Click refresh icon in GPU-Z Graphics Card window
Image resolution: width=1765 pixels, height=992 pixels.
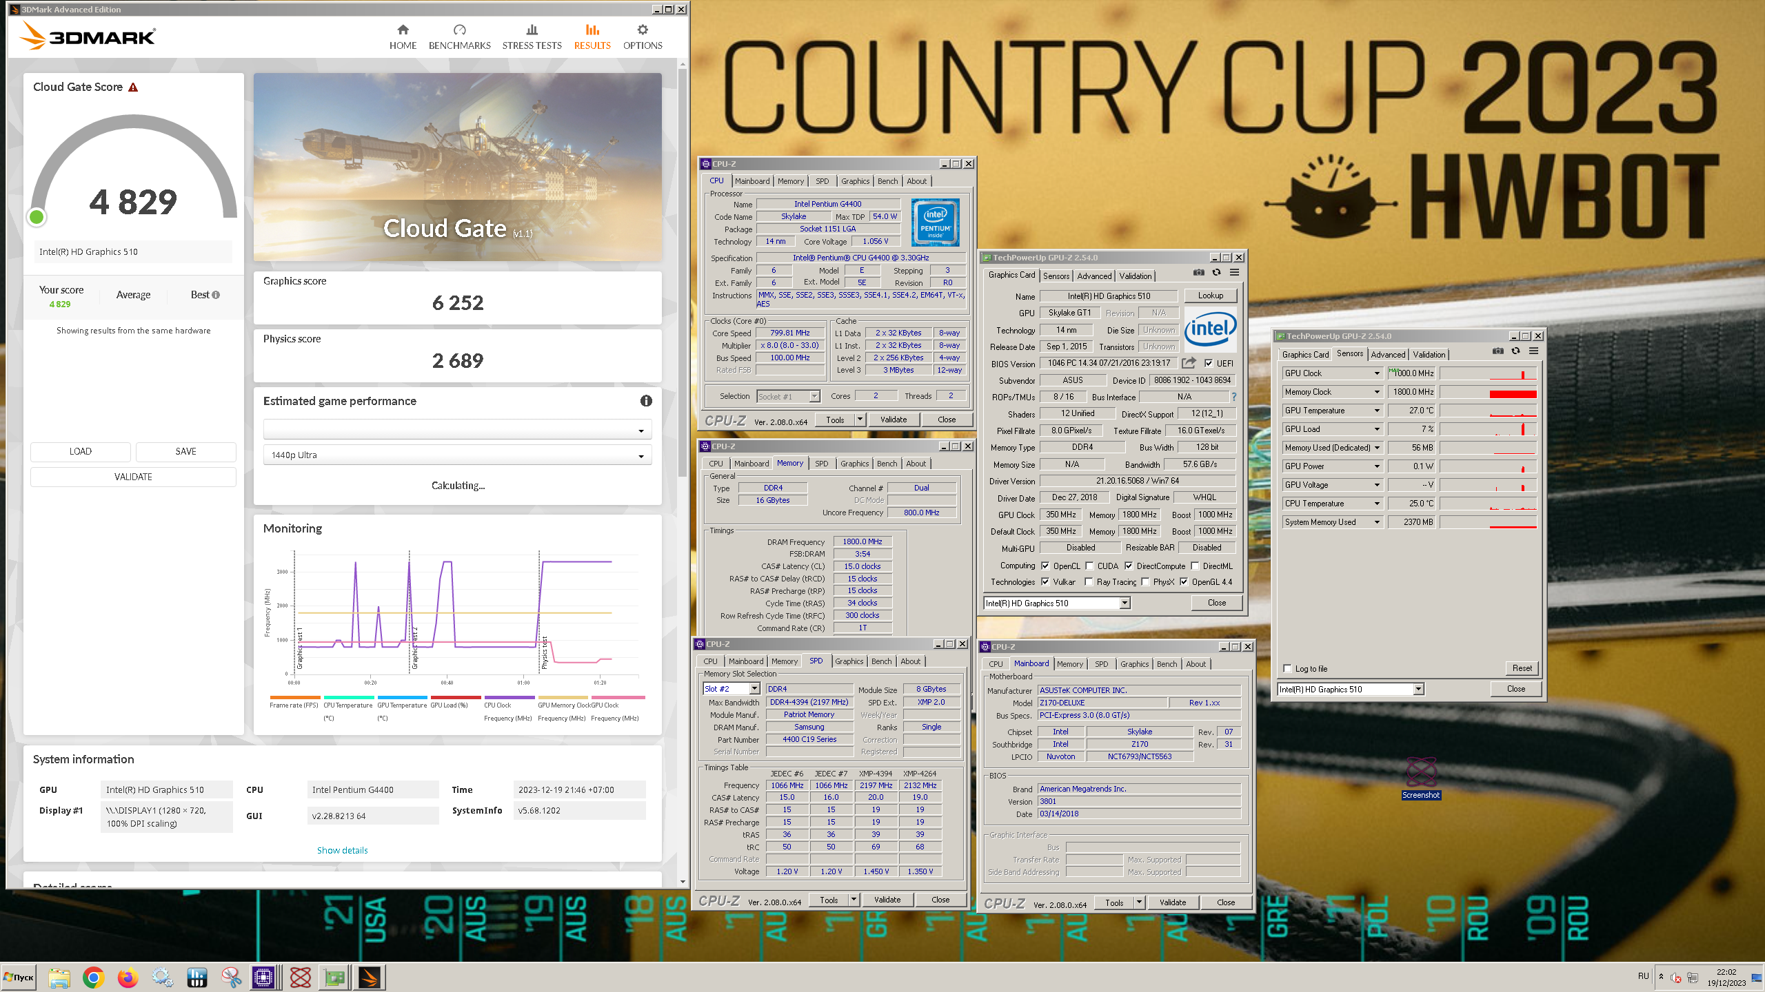click(x=1217, y=273)
